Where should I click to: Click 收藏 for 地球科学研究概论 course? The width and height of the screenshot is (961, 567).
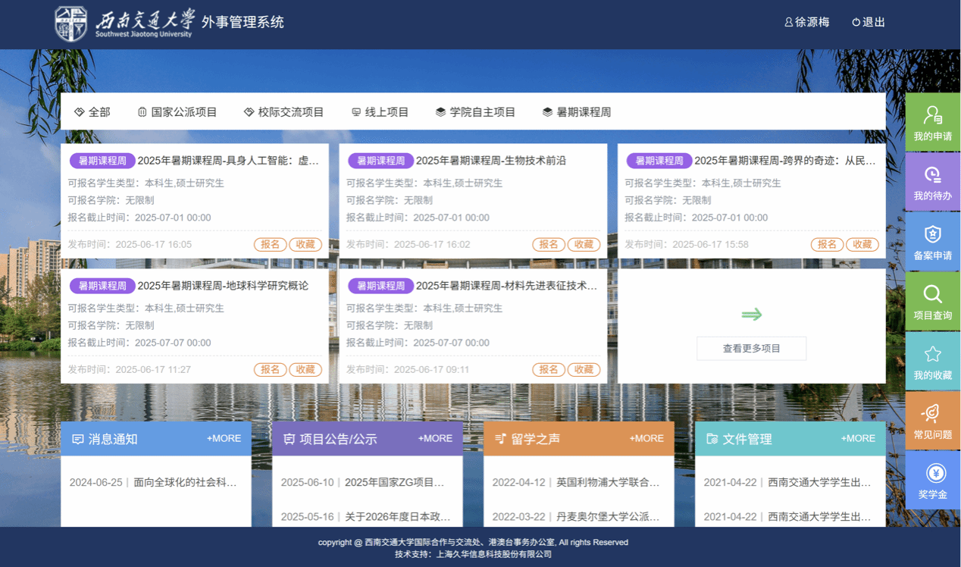(305, 370)
